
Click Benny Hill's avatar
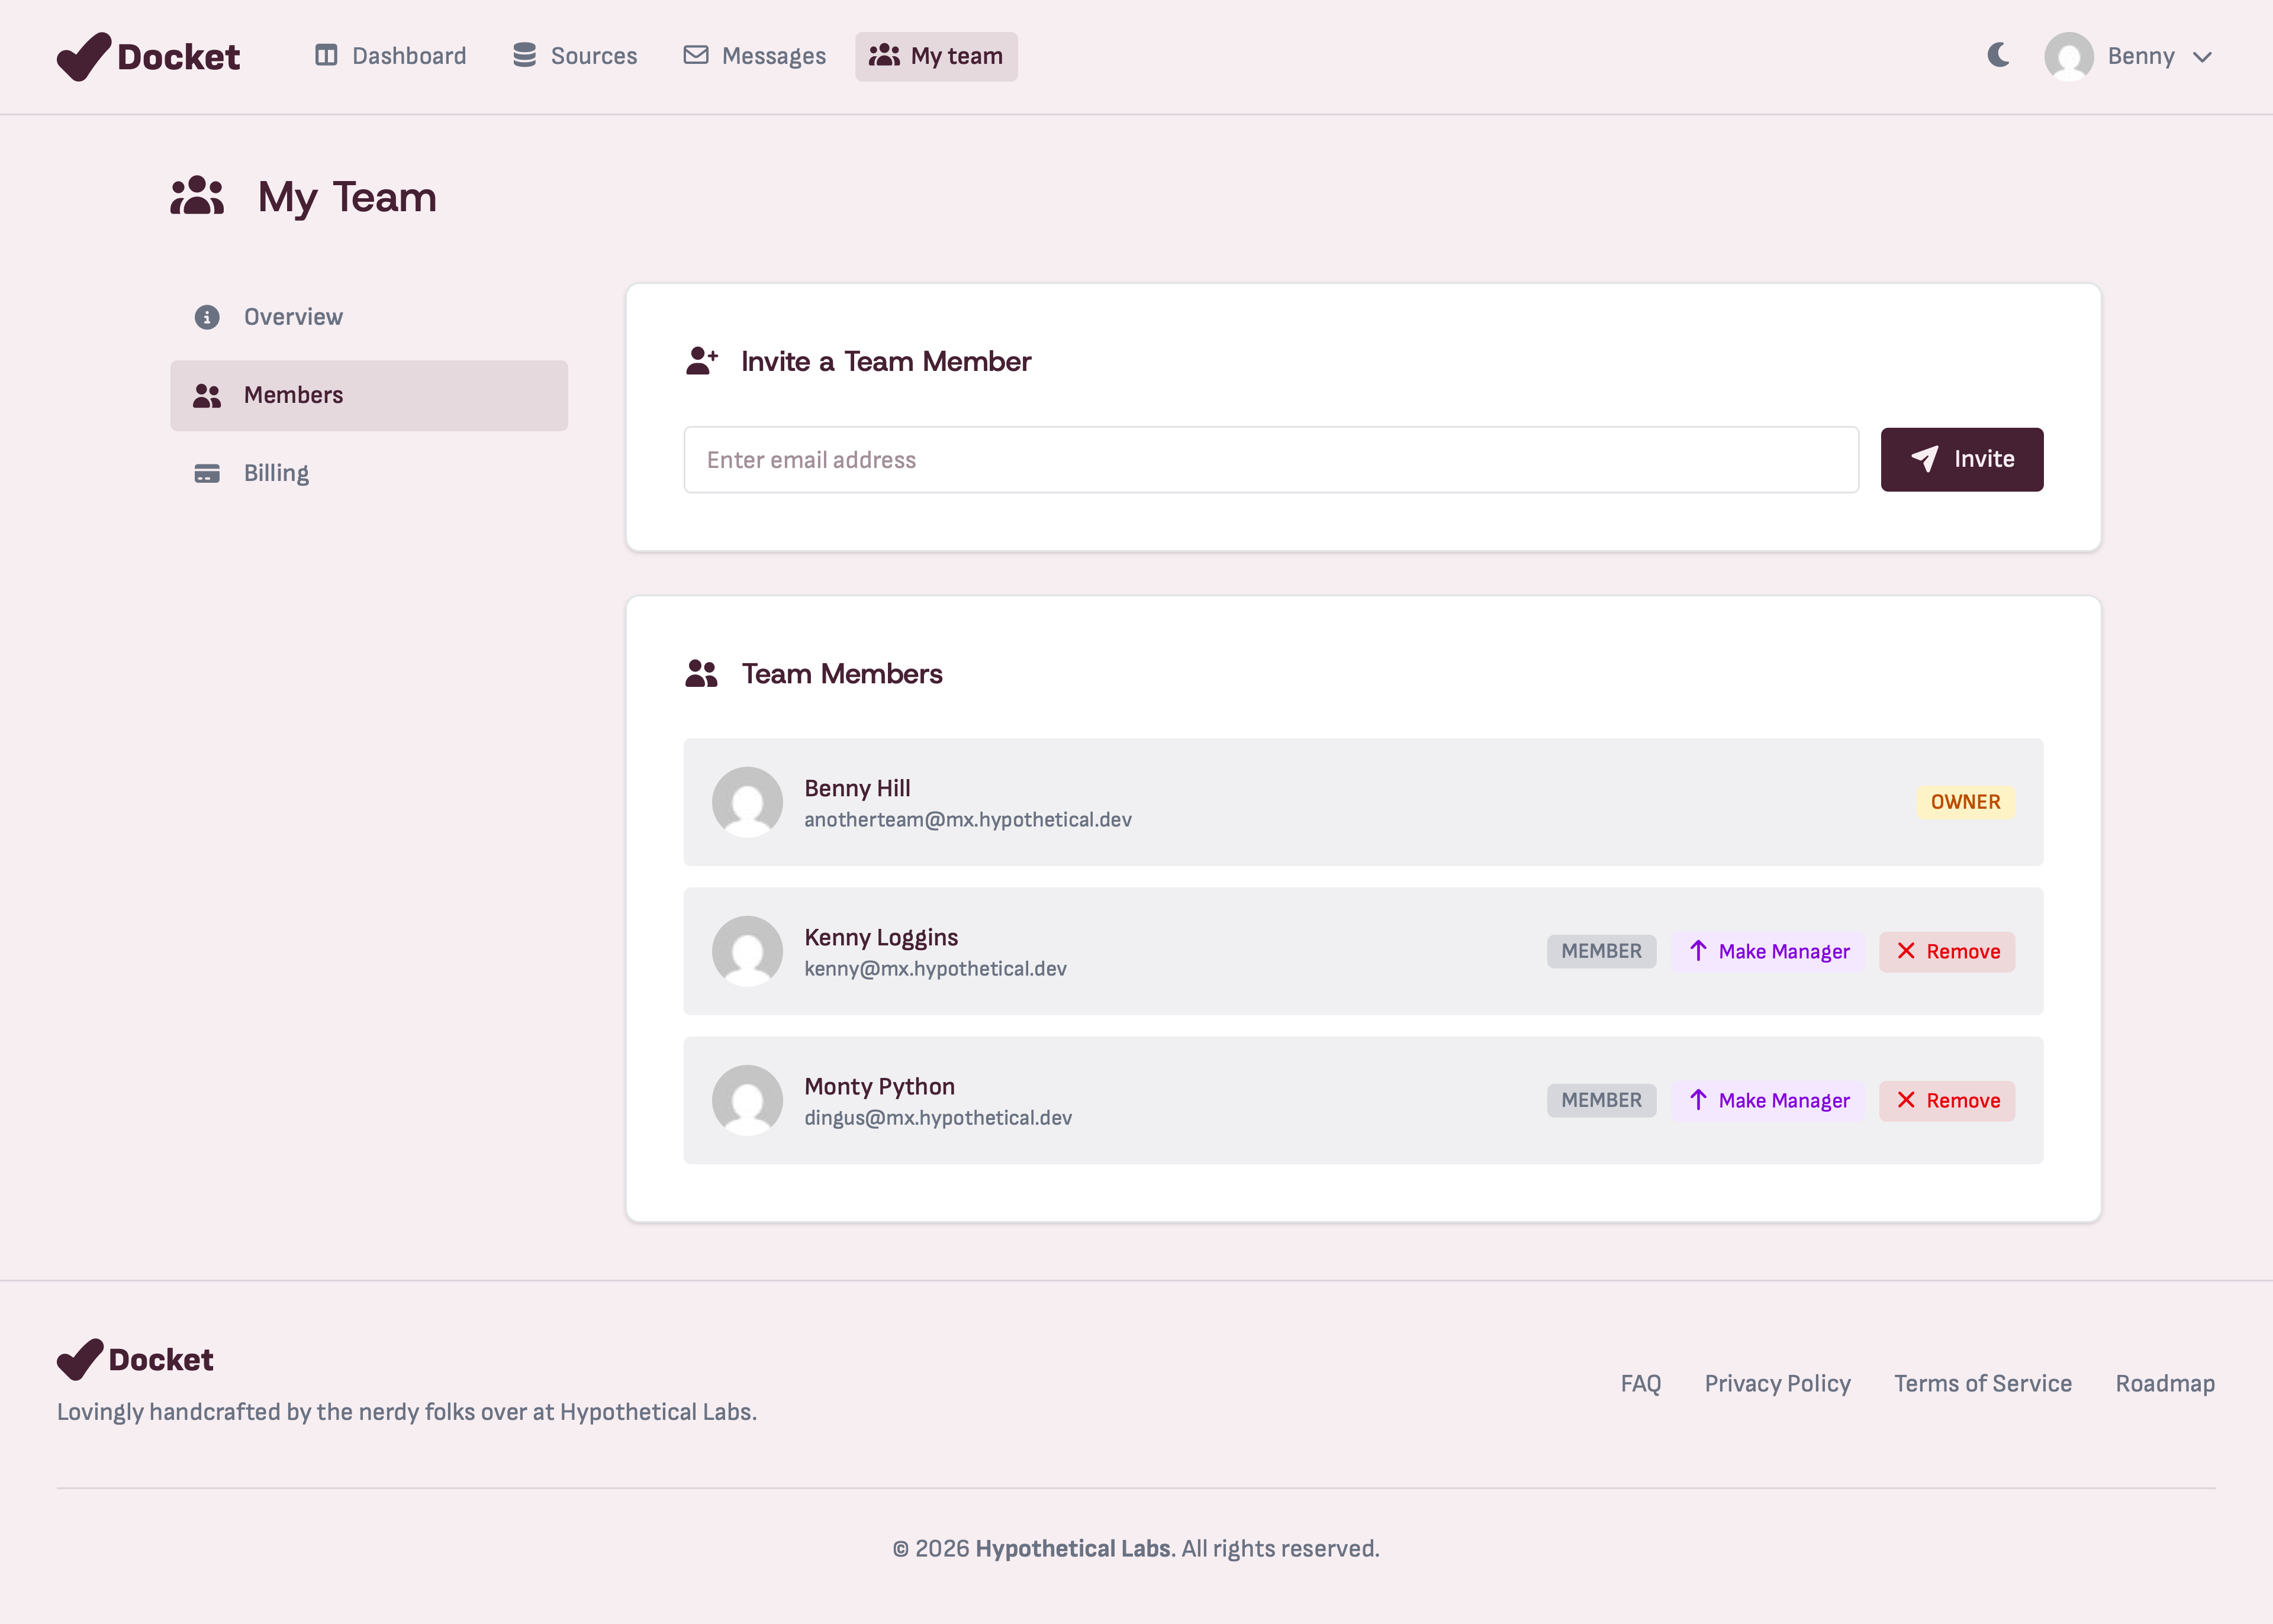coord(746,802)
